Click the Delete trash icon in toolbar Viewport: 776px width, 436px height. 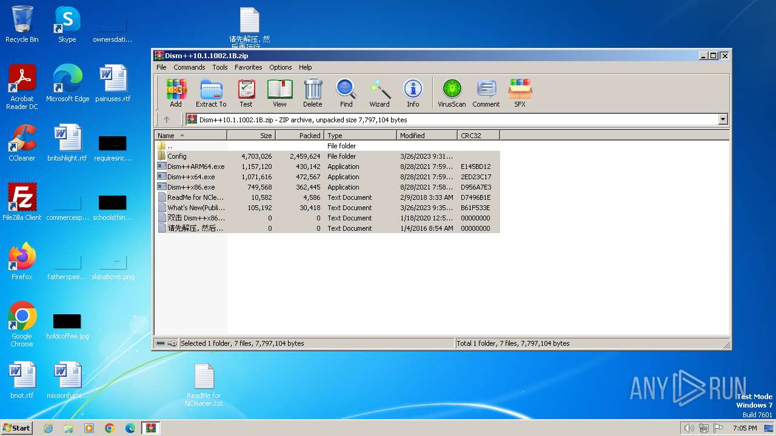pos(313,93)
